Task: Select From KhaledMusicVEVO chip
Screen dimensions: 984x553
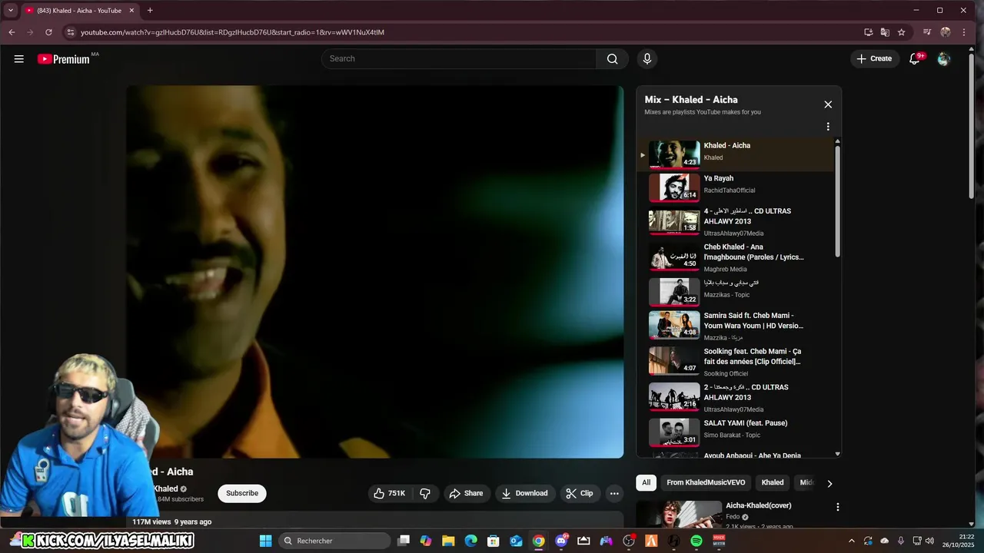Action: 706,482
